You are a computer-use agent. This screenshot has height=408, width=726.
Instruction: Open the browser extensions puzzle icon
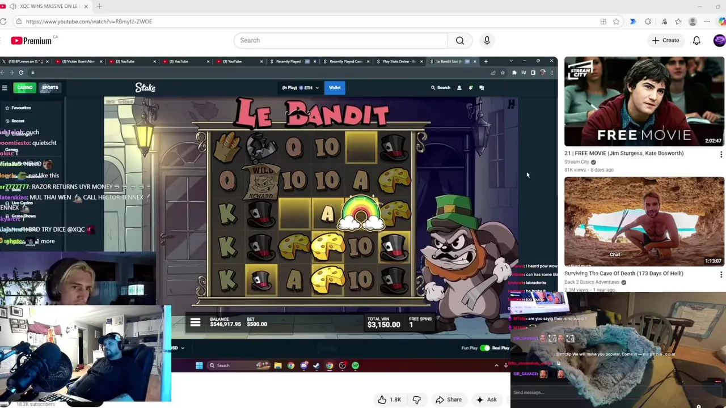pyautogui.click(x=648, y=22)
